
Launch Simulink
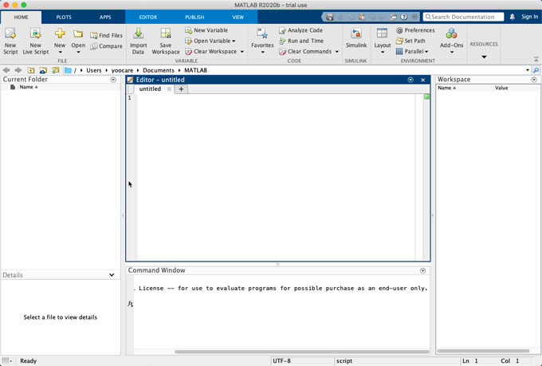[356, 38]
